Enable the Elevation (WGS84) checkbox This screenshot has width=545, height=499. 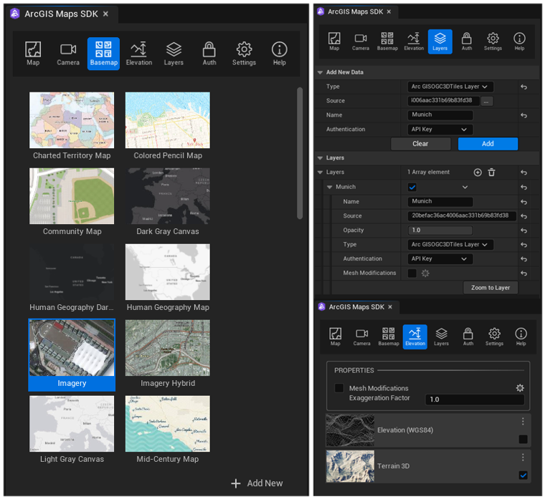click(523, 440)
